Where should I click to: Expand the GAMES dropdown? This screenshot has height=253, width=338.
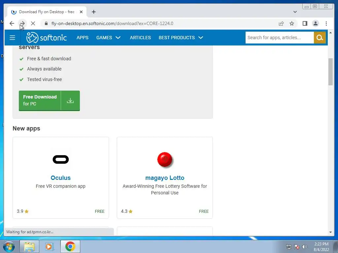[108, 38]
